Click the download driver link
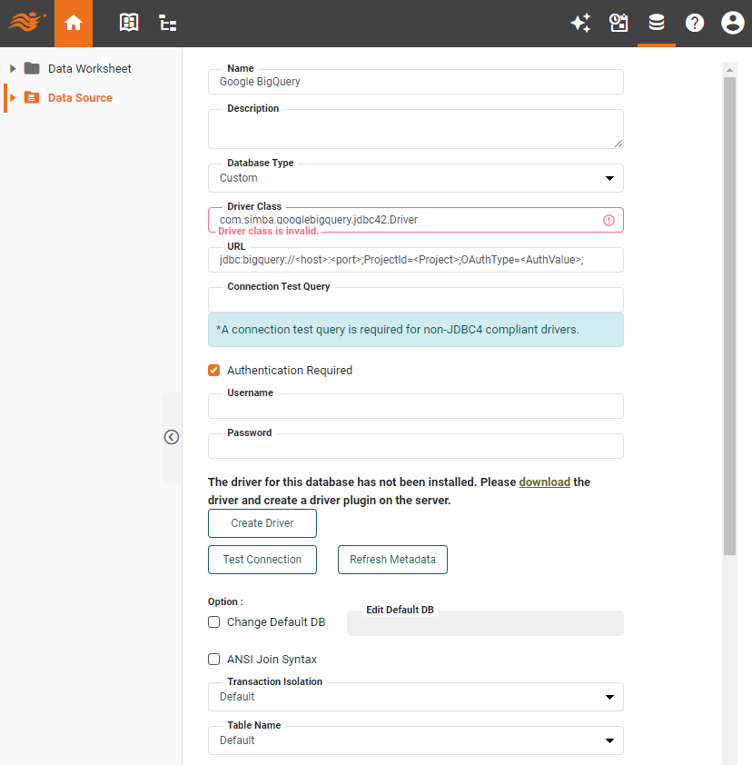752x765 pixels. [544, 482]
